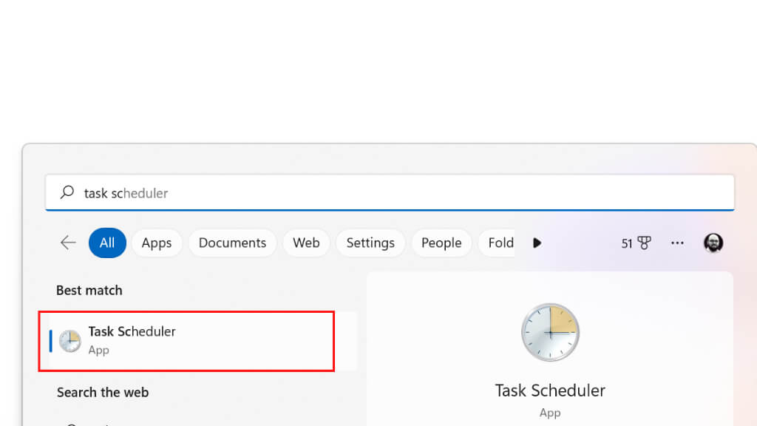Switch to the People filter
Screen dimensions: 757x426
click(x=441, y=243)
